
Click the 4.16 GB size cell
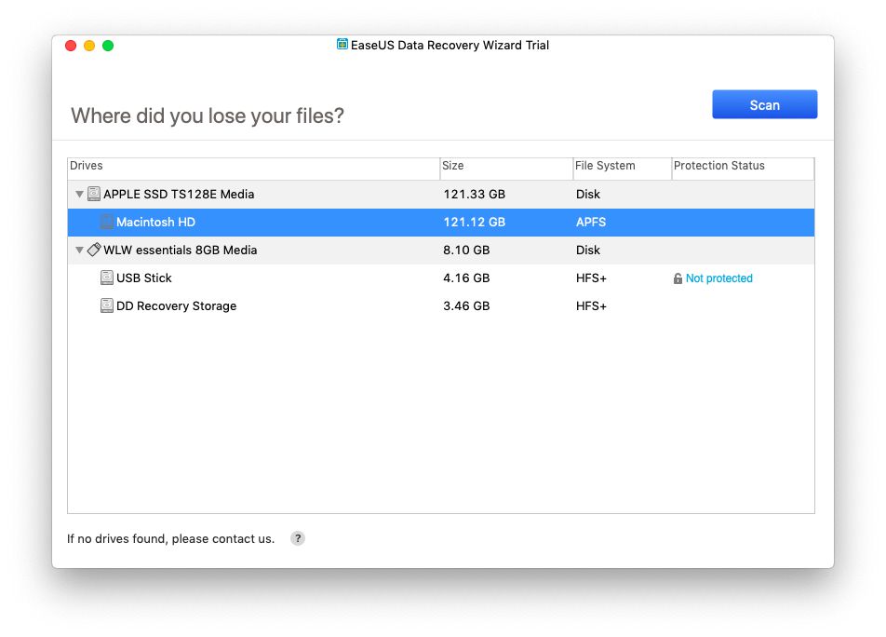pos(466,278)
